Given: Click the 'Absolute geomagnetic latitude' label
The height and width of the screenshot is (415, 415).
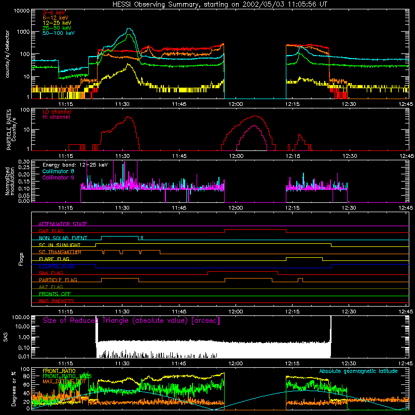Looking at the screenshot, I should point(358,371).
